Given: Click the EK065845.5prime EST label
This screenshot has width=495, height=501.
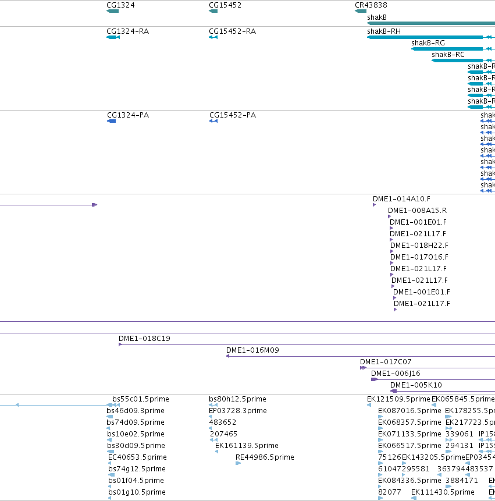Looking at the screenshot, I should coord(463,399).
